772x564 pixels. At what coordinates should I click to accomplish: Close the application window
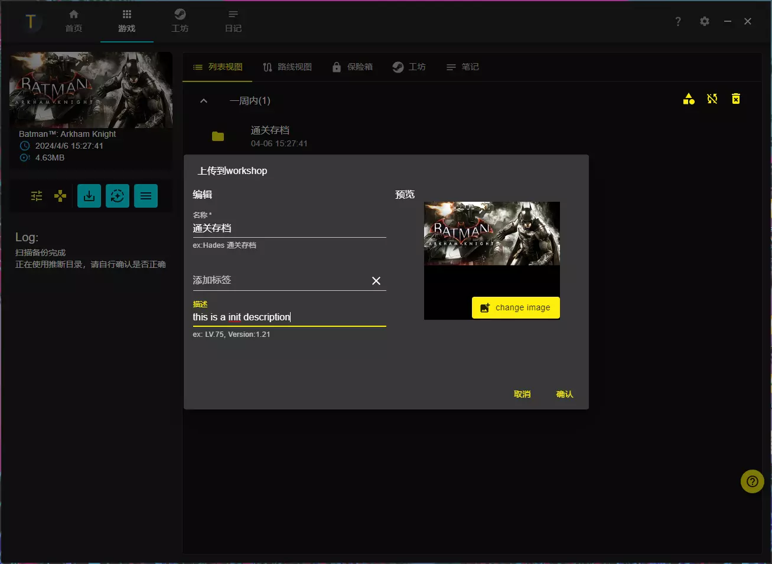coord(748,21)
